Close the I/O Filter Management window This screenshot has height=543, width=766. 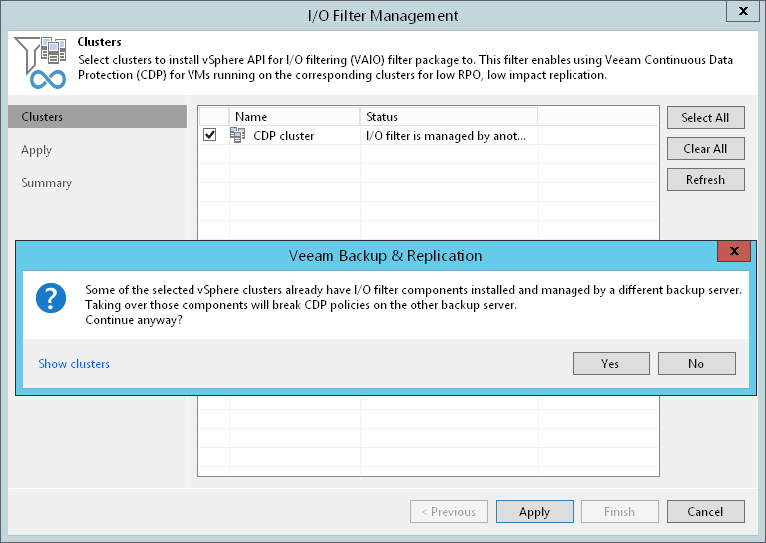point(743,11)
